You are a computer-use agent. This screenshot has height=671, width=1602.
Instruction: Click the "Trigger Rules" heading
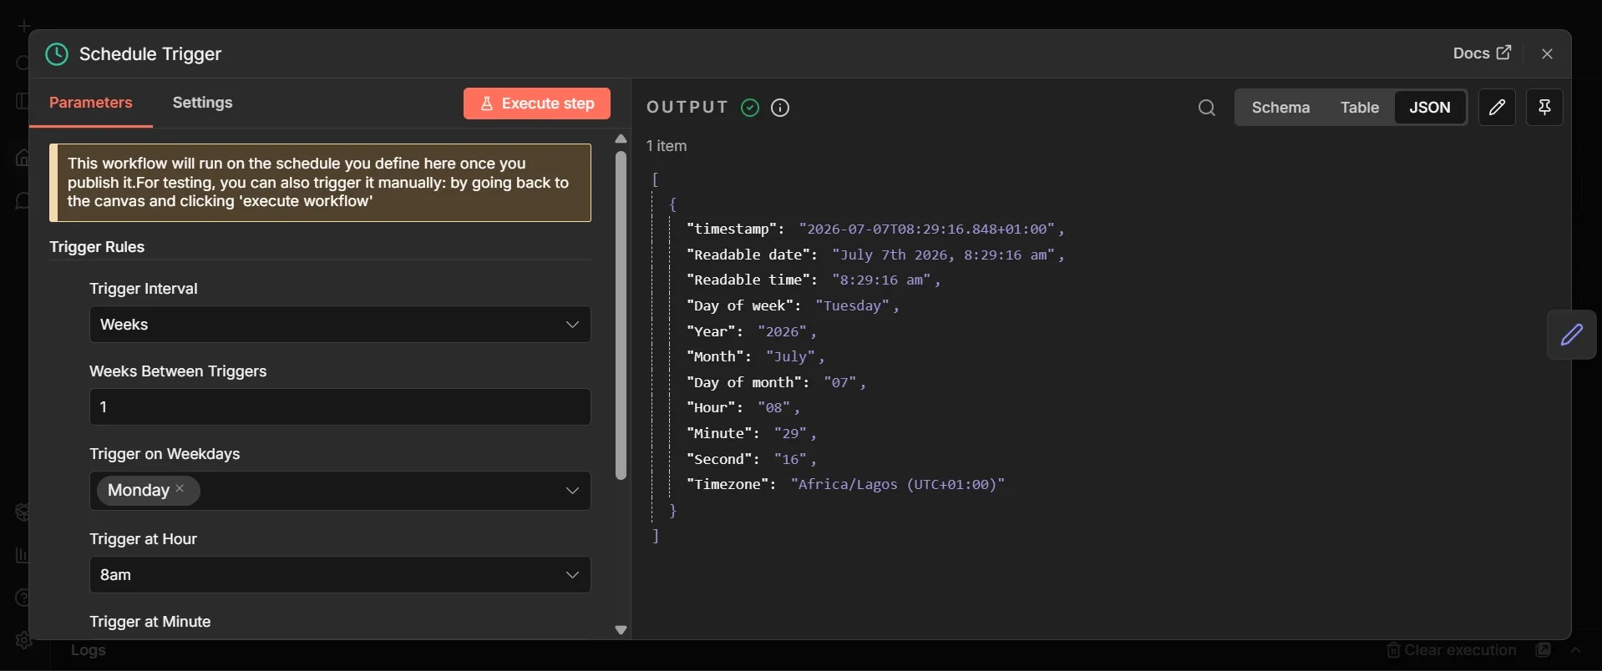[x=97, y=247]
